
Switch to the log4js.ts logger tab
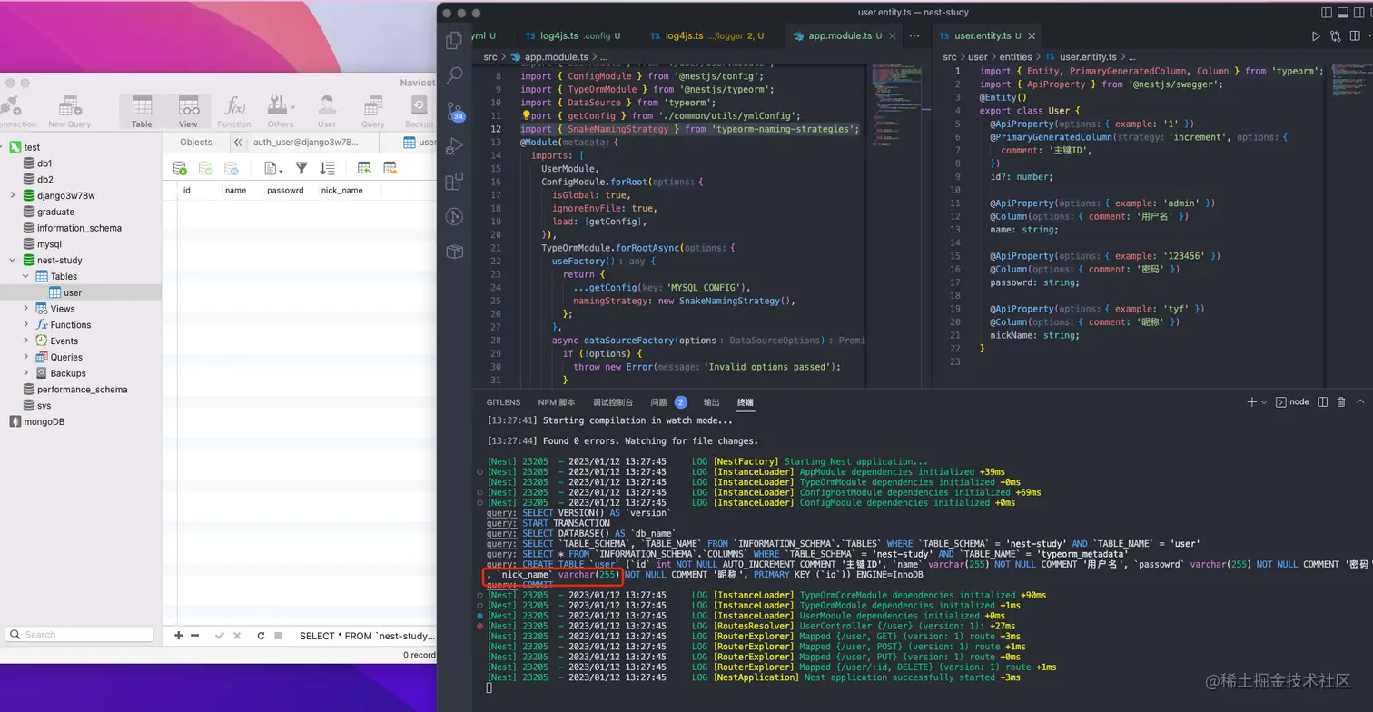[x=708, y=35]
